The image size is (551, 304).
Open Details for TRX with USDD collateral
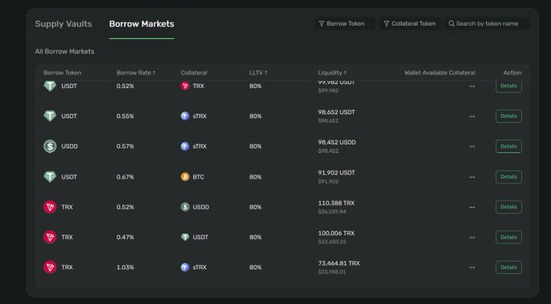coord(509,207)
